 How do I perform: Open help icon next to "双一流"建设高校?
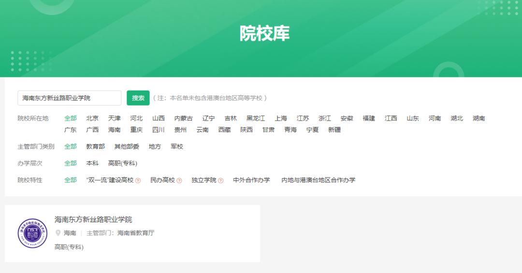138,181
